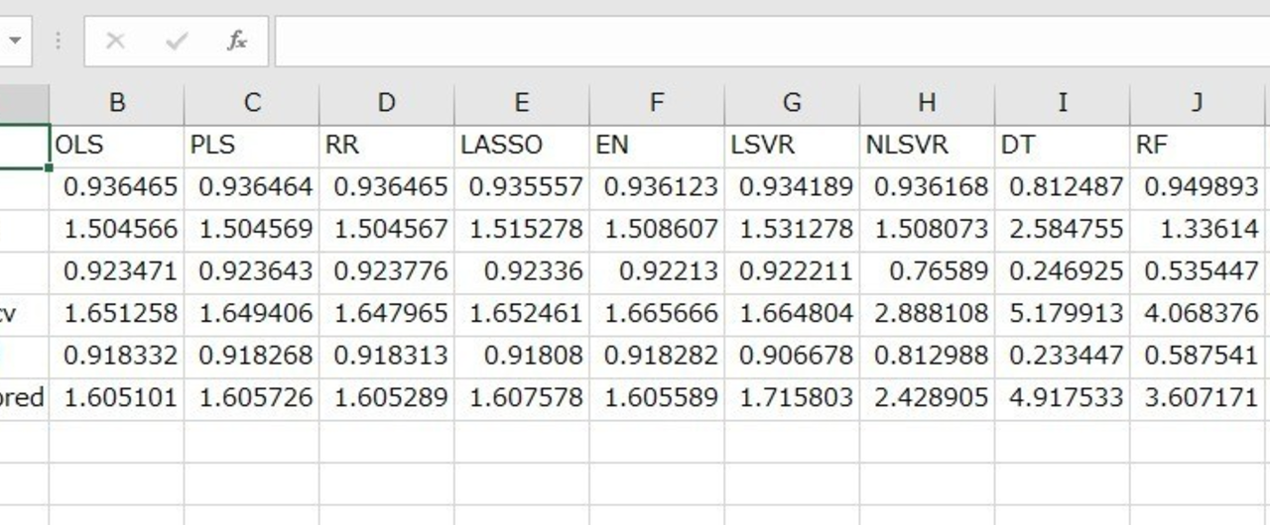Click the EN cell
This screenshot has width=1270, height=525.
coord(657,145)
